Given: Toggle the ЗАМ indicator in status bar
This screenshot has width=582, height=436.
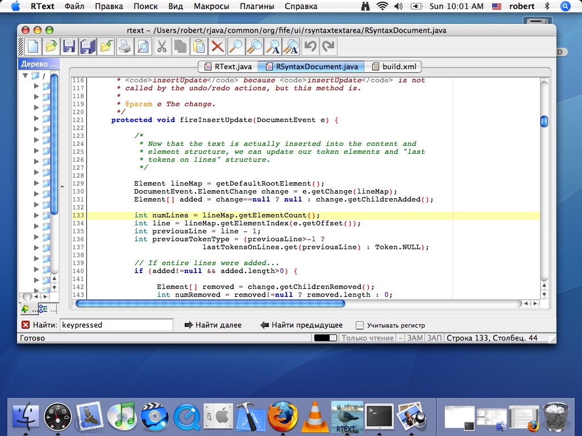Looking at the screenshot, I should click(415, 338).
